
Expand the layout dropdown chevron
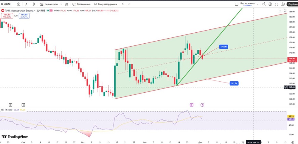(x=257, y=4)
